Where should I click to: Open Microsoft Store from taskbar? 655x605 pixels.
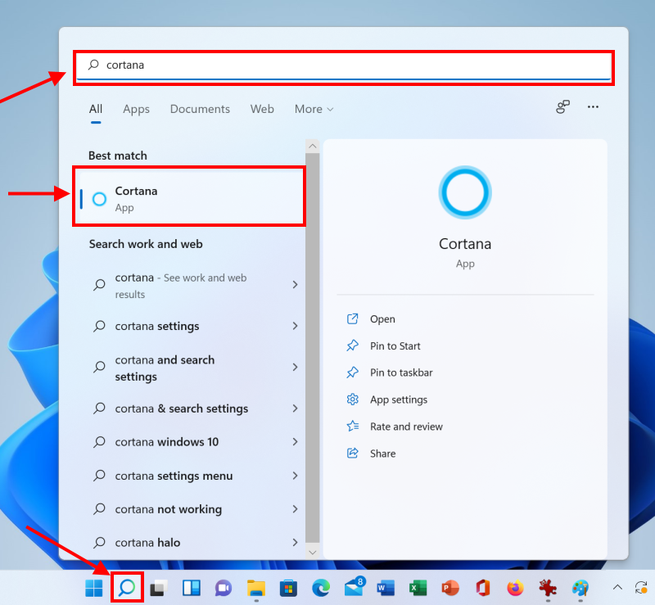288,589
